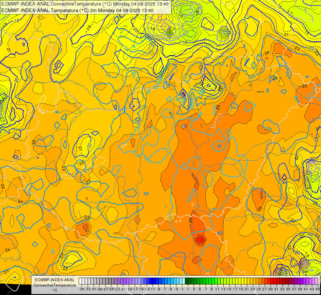Image resolution: width=321 pixels, height=295 pixels.
Task: Click the -1 value on the legend scale
Action: 182,289
